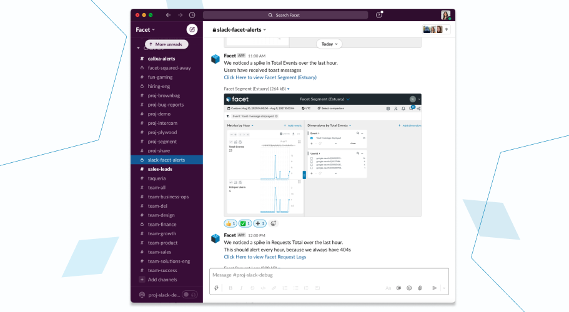
Task: Open send options dropdown arrow
Action: point(444,288)
